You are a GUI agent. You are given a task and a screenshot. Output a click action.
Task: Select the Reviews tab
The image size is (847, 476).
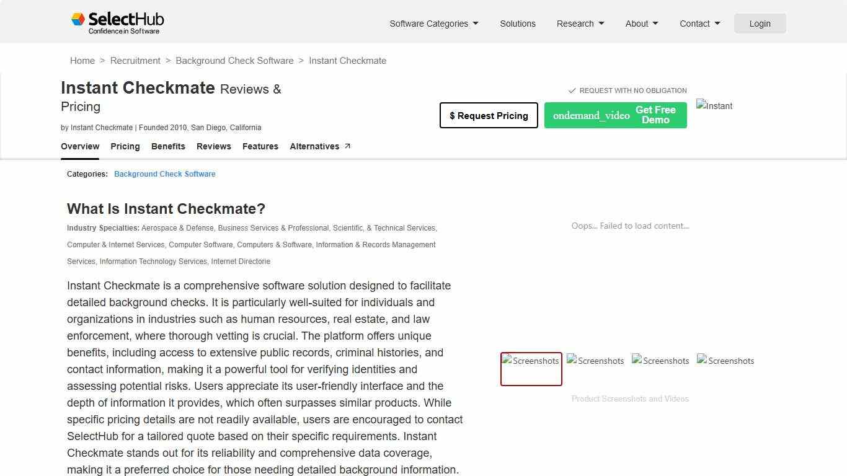[213, 146]
